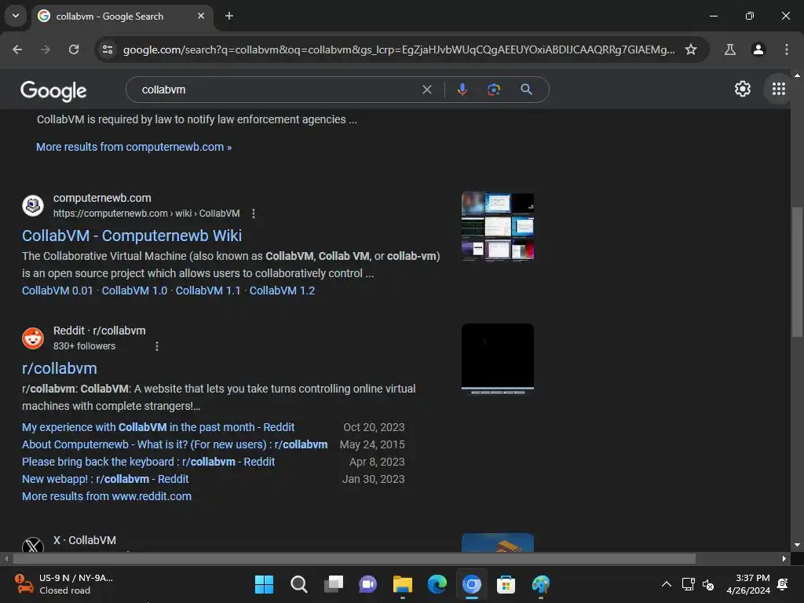Click the Computernewb Wiki result thumbnail

coord(497,227)
